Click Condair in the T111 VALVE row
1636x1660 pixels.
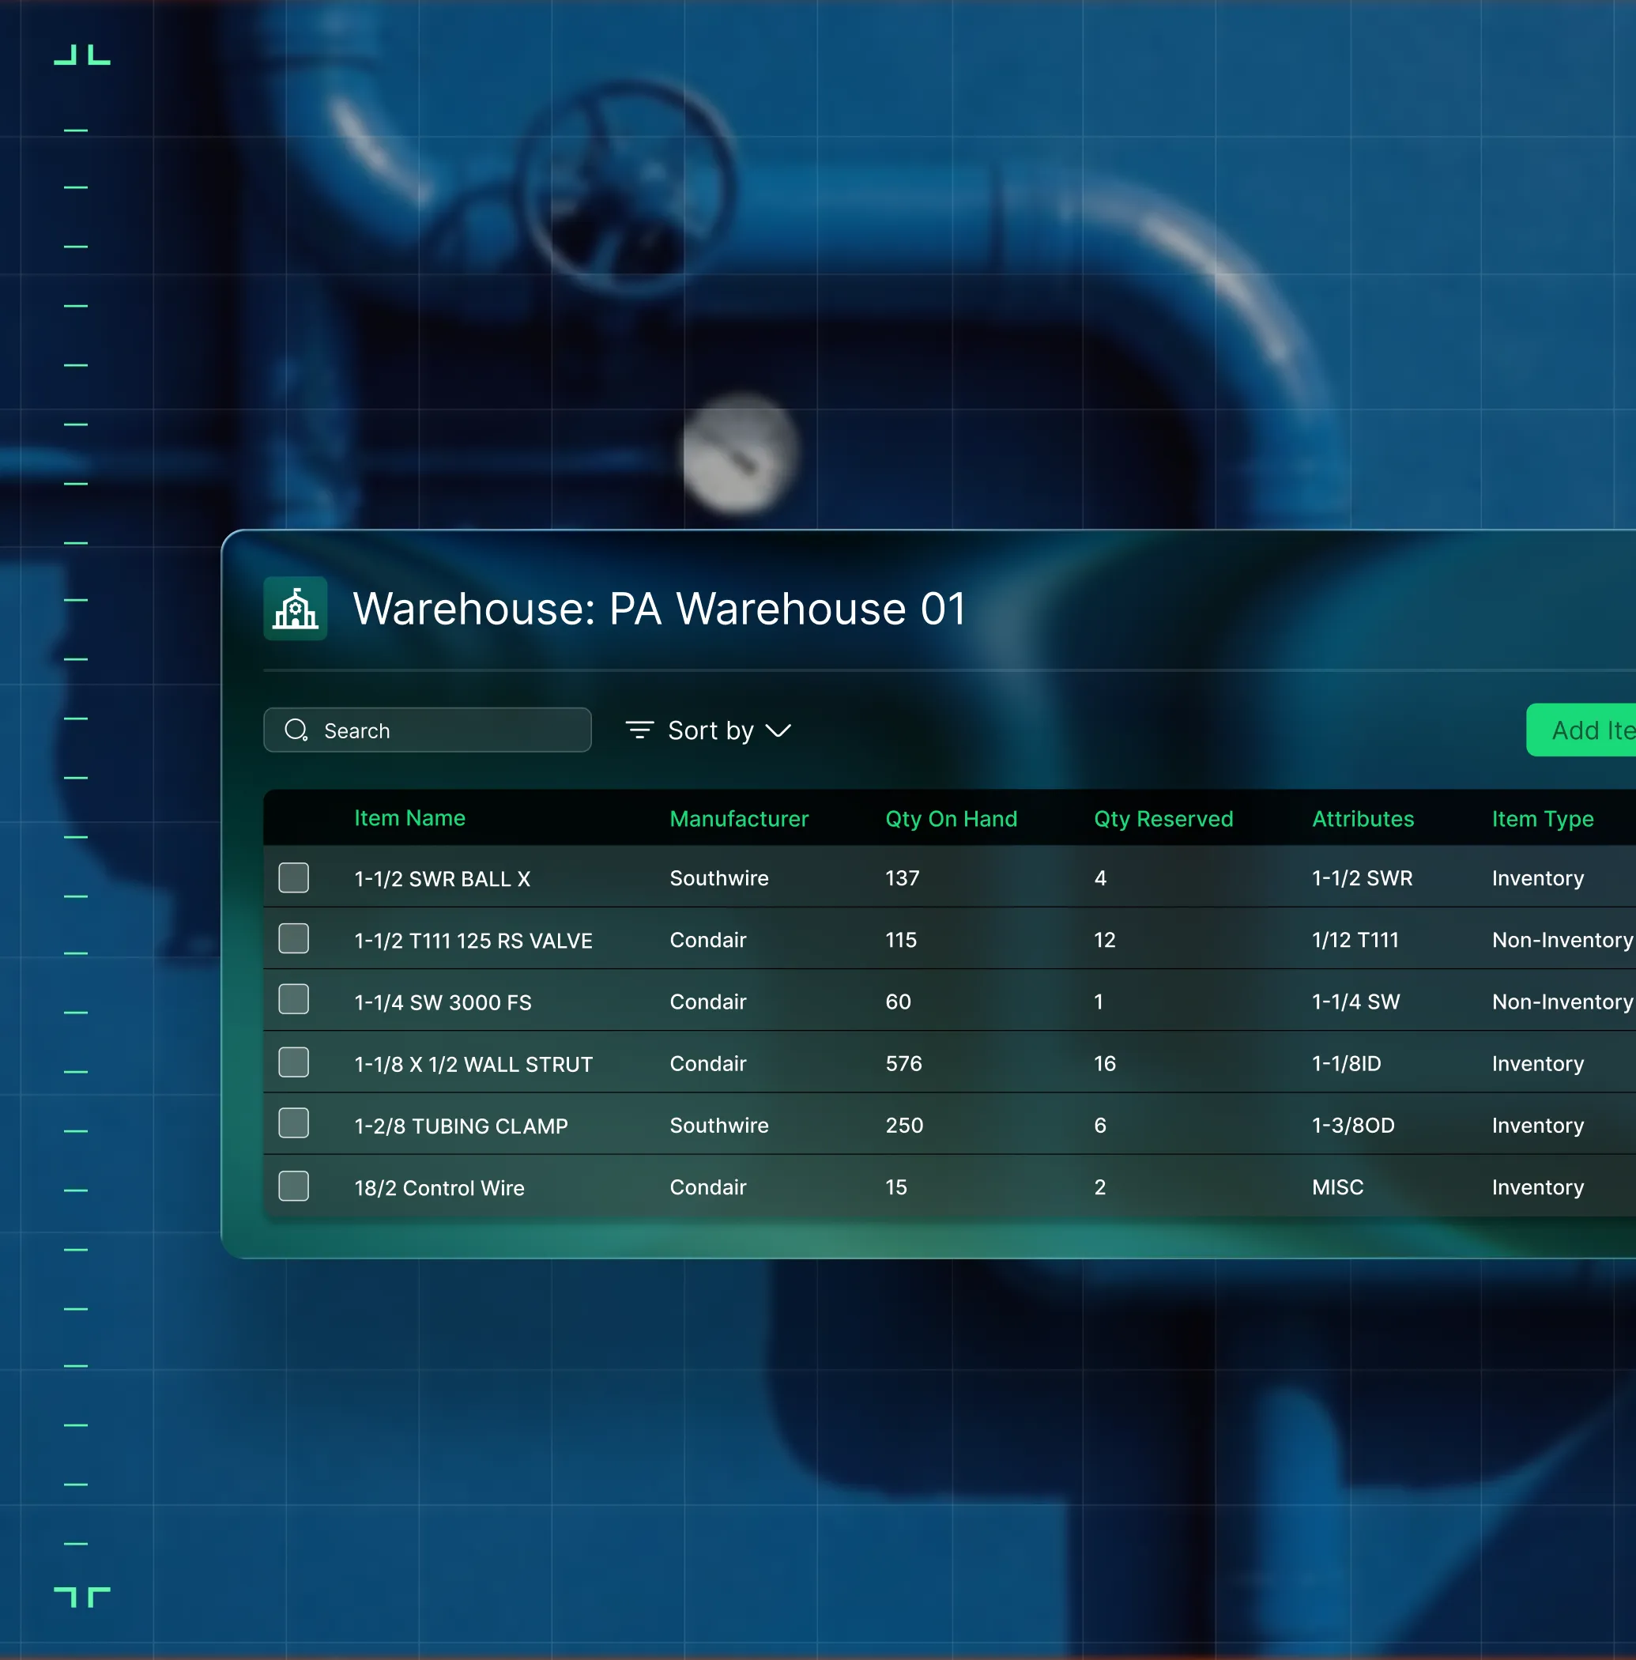pos(708,940)
